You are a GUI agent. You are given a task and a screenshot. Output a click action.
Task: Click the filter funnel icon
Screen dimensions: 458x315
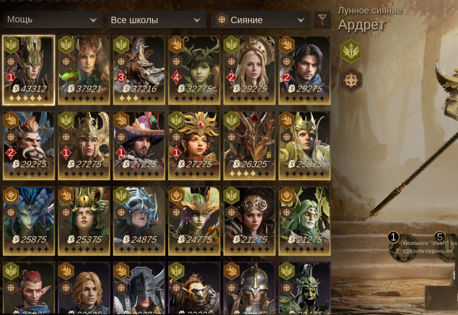(322, 20)
